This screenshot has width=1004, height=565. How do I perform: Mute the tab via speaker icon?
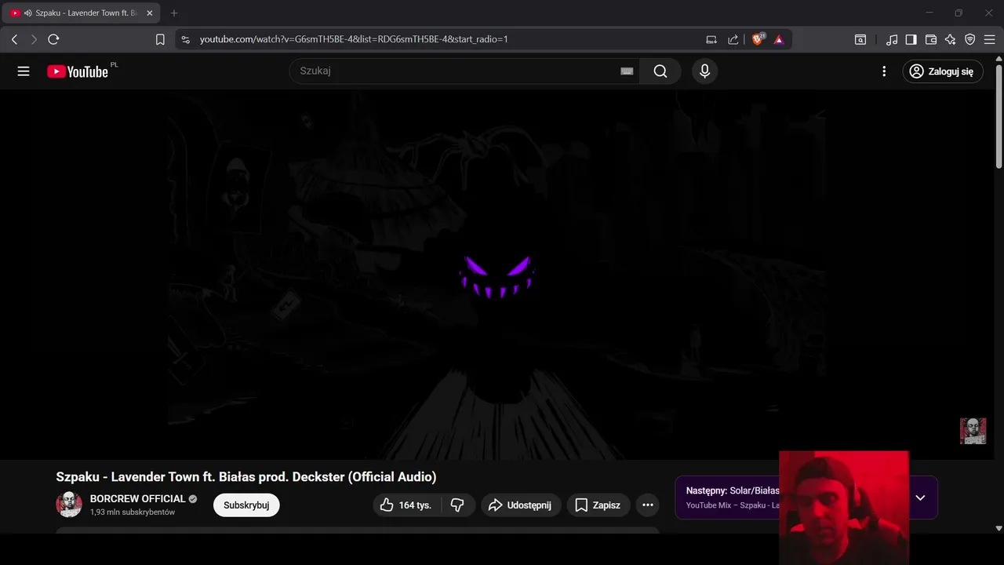(x=28, y=13)
